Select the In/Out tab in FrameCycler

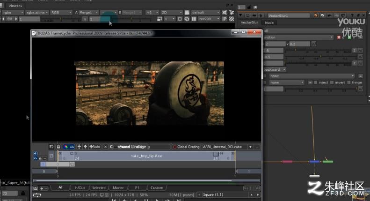pos(80,188)
